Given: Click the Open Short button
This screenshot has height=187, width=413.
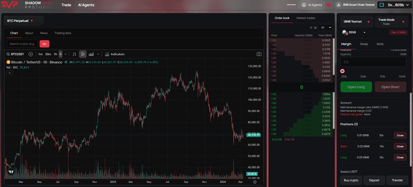Looking at the screenshot, I should point(390,87).
